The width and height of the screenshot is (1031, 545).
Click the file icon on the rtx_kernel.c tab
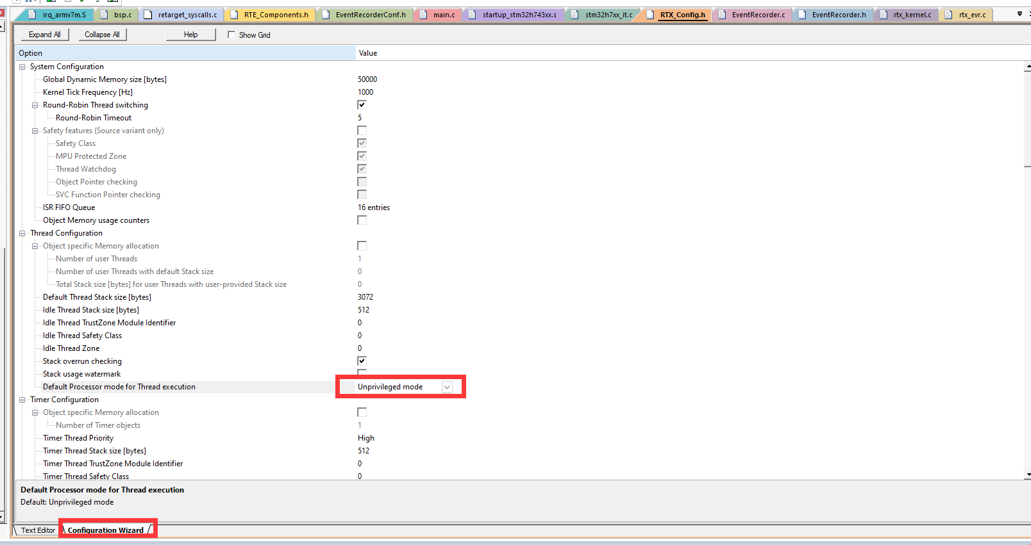(884, 15)
